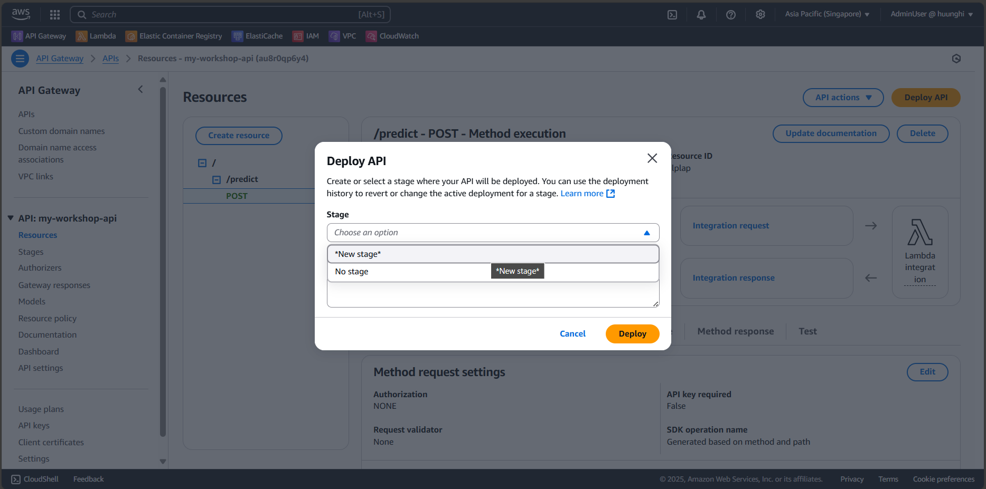Select the No stage option

tap(493, 272)
